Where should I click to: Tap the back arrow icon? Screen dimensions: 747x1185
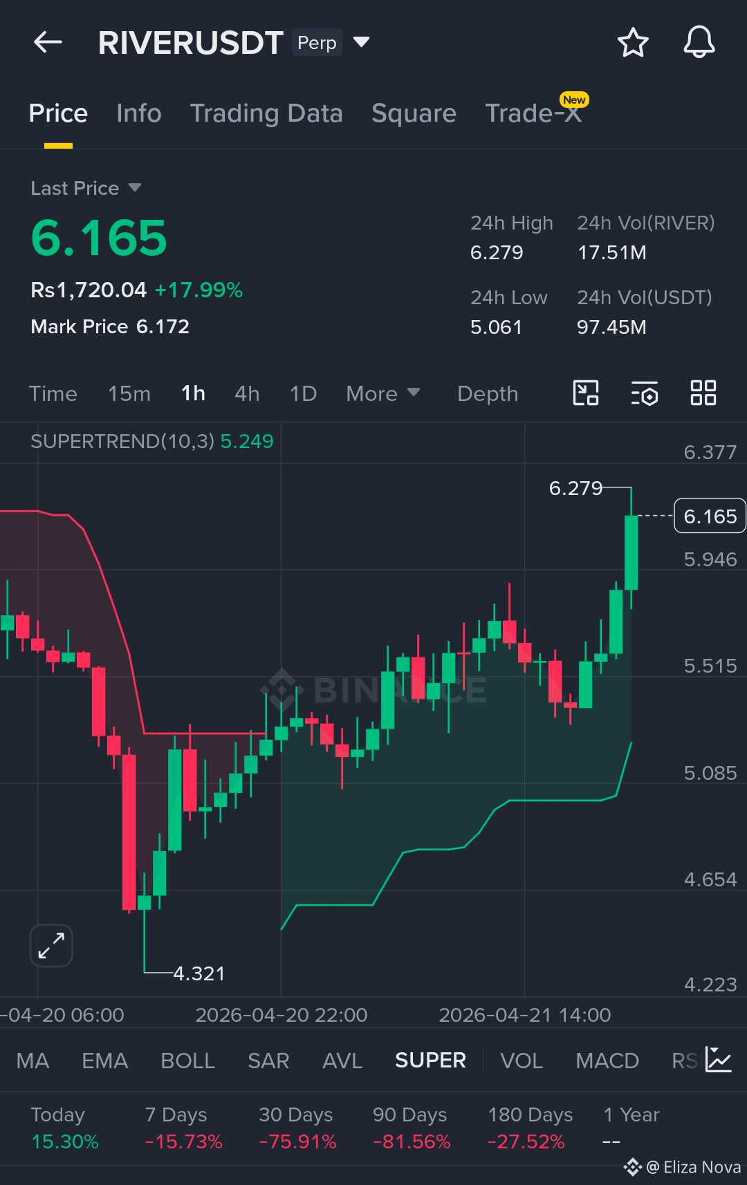48,42
